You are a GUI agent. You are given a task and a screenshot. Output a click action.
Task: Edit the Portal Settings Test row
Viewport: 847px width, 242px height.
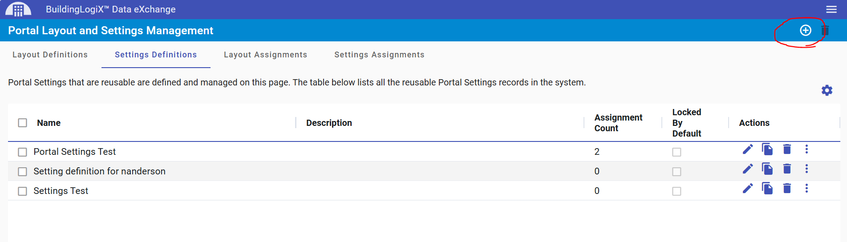coord(748,149)
